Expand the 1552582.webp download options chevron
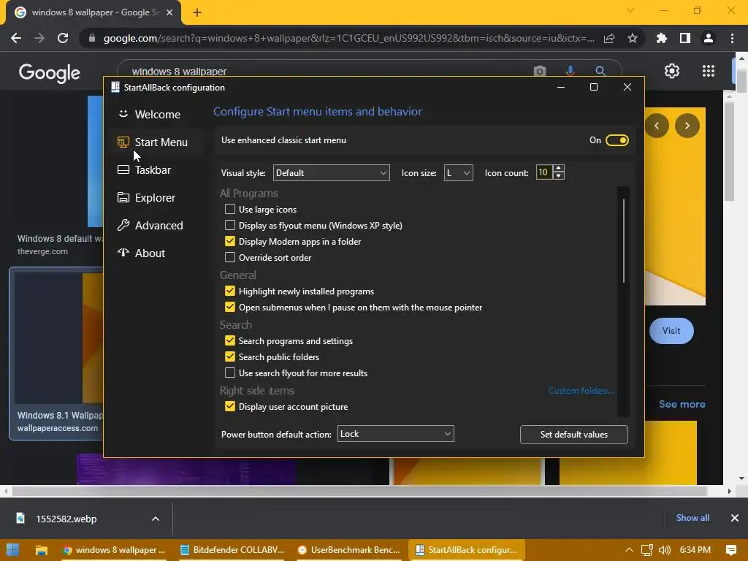Viewport: 748px width, 561px height. tap(156, 519)
